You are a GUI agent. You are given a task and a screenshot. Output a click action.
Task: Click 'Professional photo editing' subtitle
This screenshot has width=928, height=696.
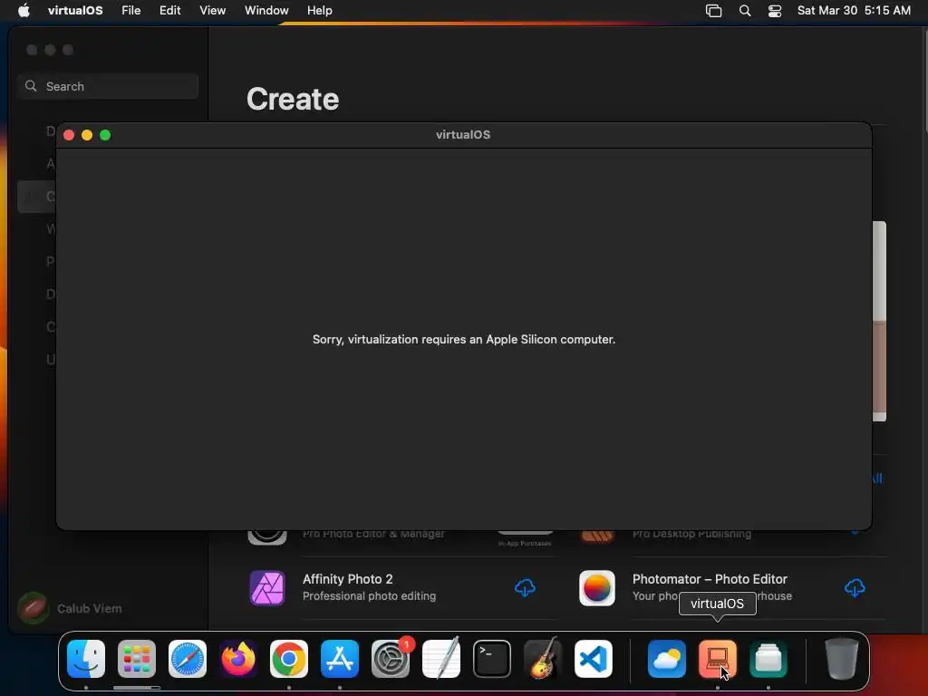click(x=370, y=596)
